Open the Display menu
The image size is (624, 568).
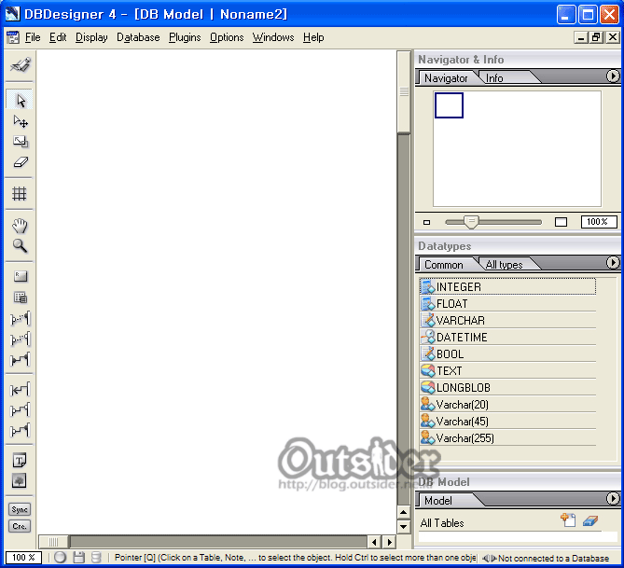point(91,37)
